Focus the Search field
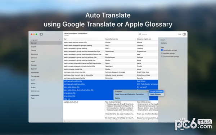 point(157,34)
